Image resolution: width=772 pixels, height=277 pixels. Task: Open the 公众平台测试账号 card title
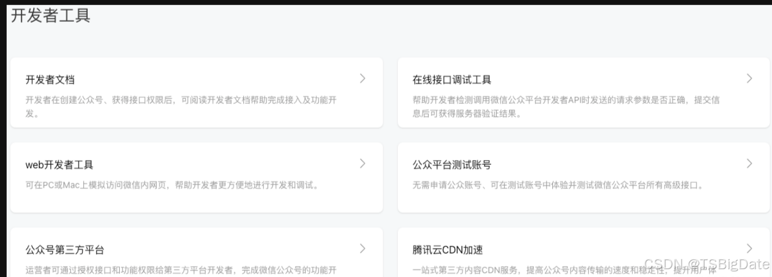pyautogui.click(x=452, y=165)
